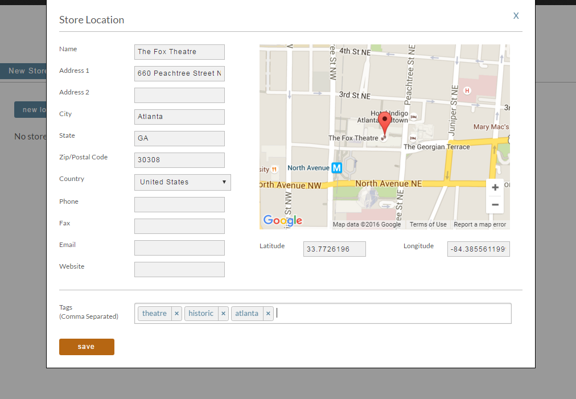Image resolution: width=576 pixels, height=399 pixels.
Task: Click the Latitude field
Action: pos(334,249)
